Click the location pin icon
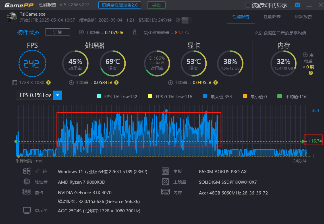Viewport: 324px width, 224px height. coord(177,20)
